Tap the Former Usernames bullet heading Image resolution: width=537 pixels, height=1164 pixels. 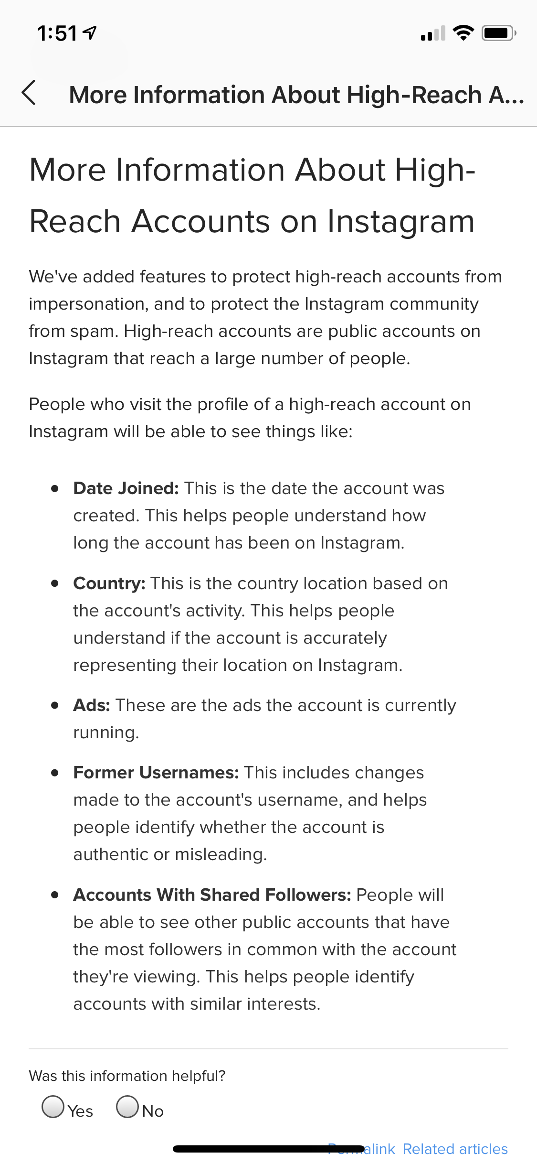click(x=156, y=773)
